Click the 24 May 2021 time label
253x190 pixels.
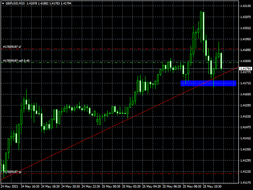point(9,186)
